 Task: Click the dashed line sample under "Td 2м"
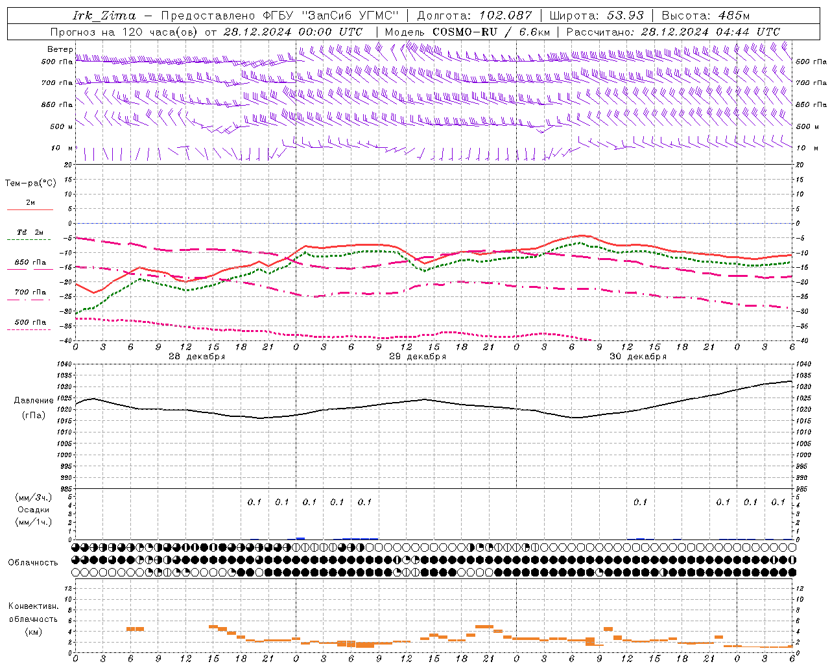[x=29, y=240]
